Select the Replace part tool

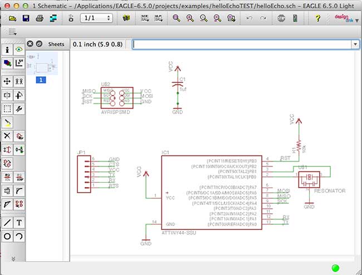pos(7,163)
